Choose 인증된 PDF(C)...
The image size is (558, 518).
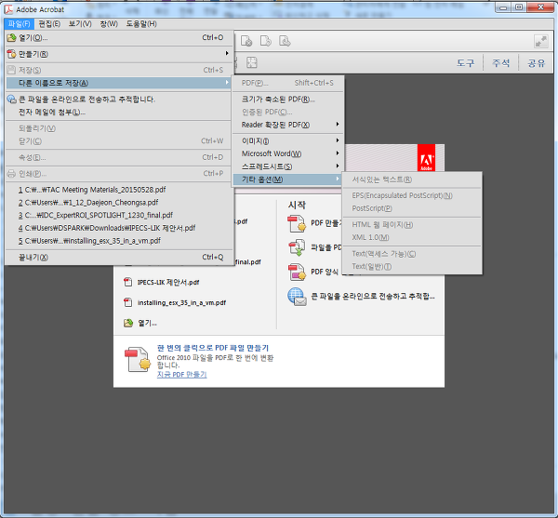tap(288, 113)
